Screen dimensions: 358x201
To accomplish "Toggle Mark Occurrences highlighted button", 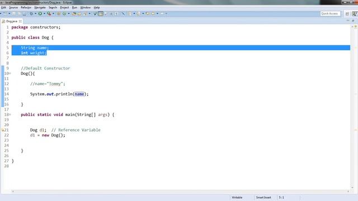I will (x=101, y=13).
